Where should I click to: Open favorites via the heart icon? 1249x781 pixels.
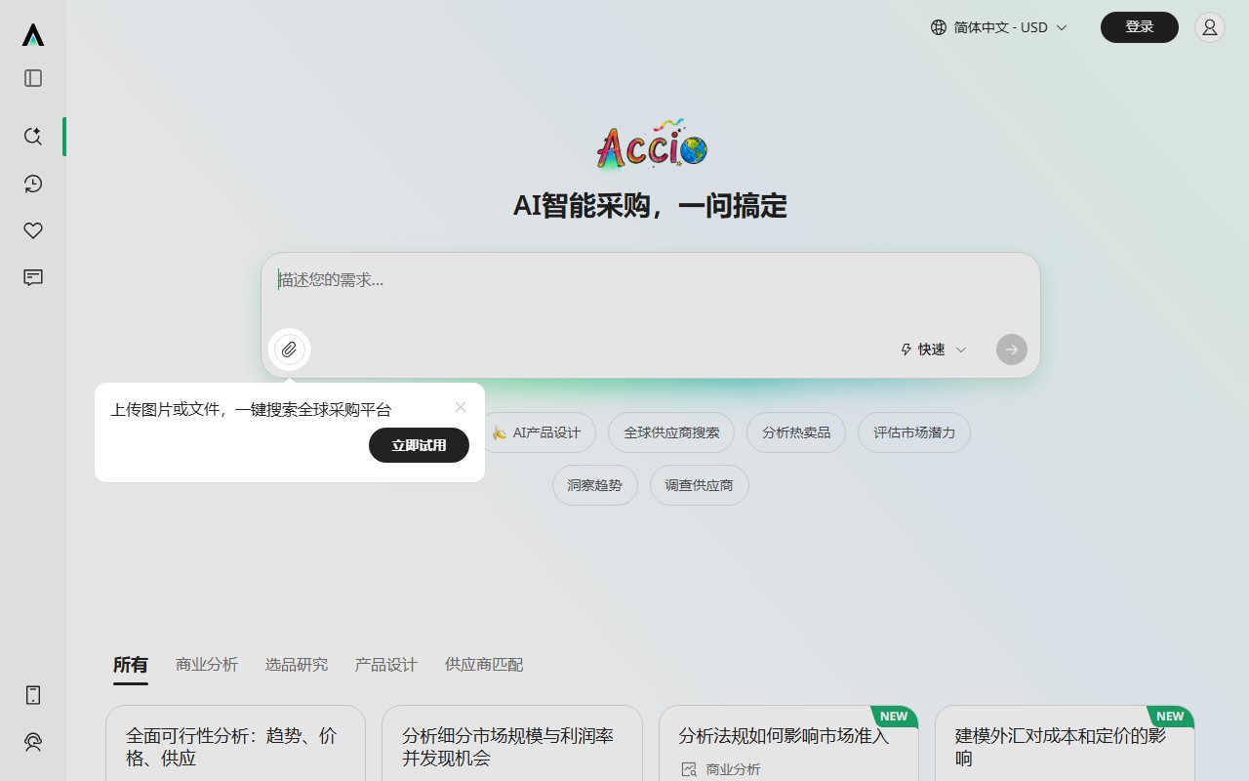point(32,230)
